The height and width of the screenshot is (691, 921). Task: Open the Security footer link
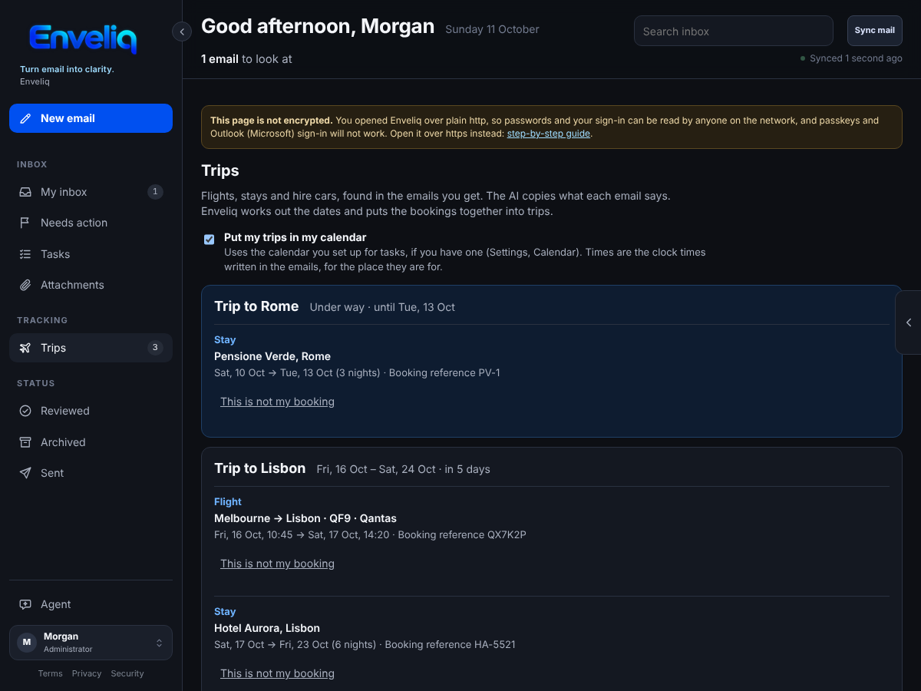pyautogui.click(x=127, y=673)
